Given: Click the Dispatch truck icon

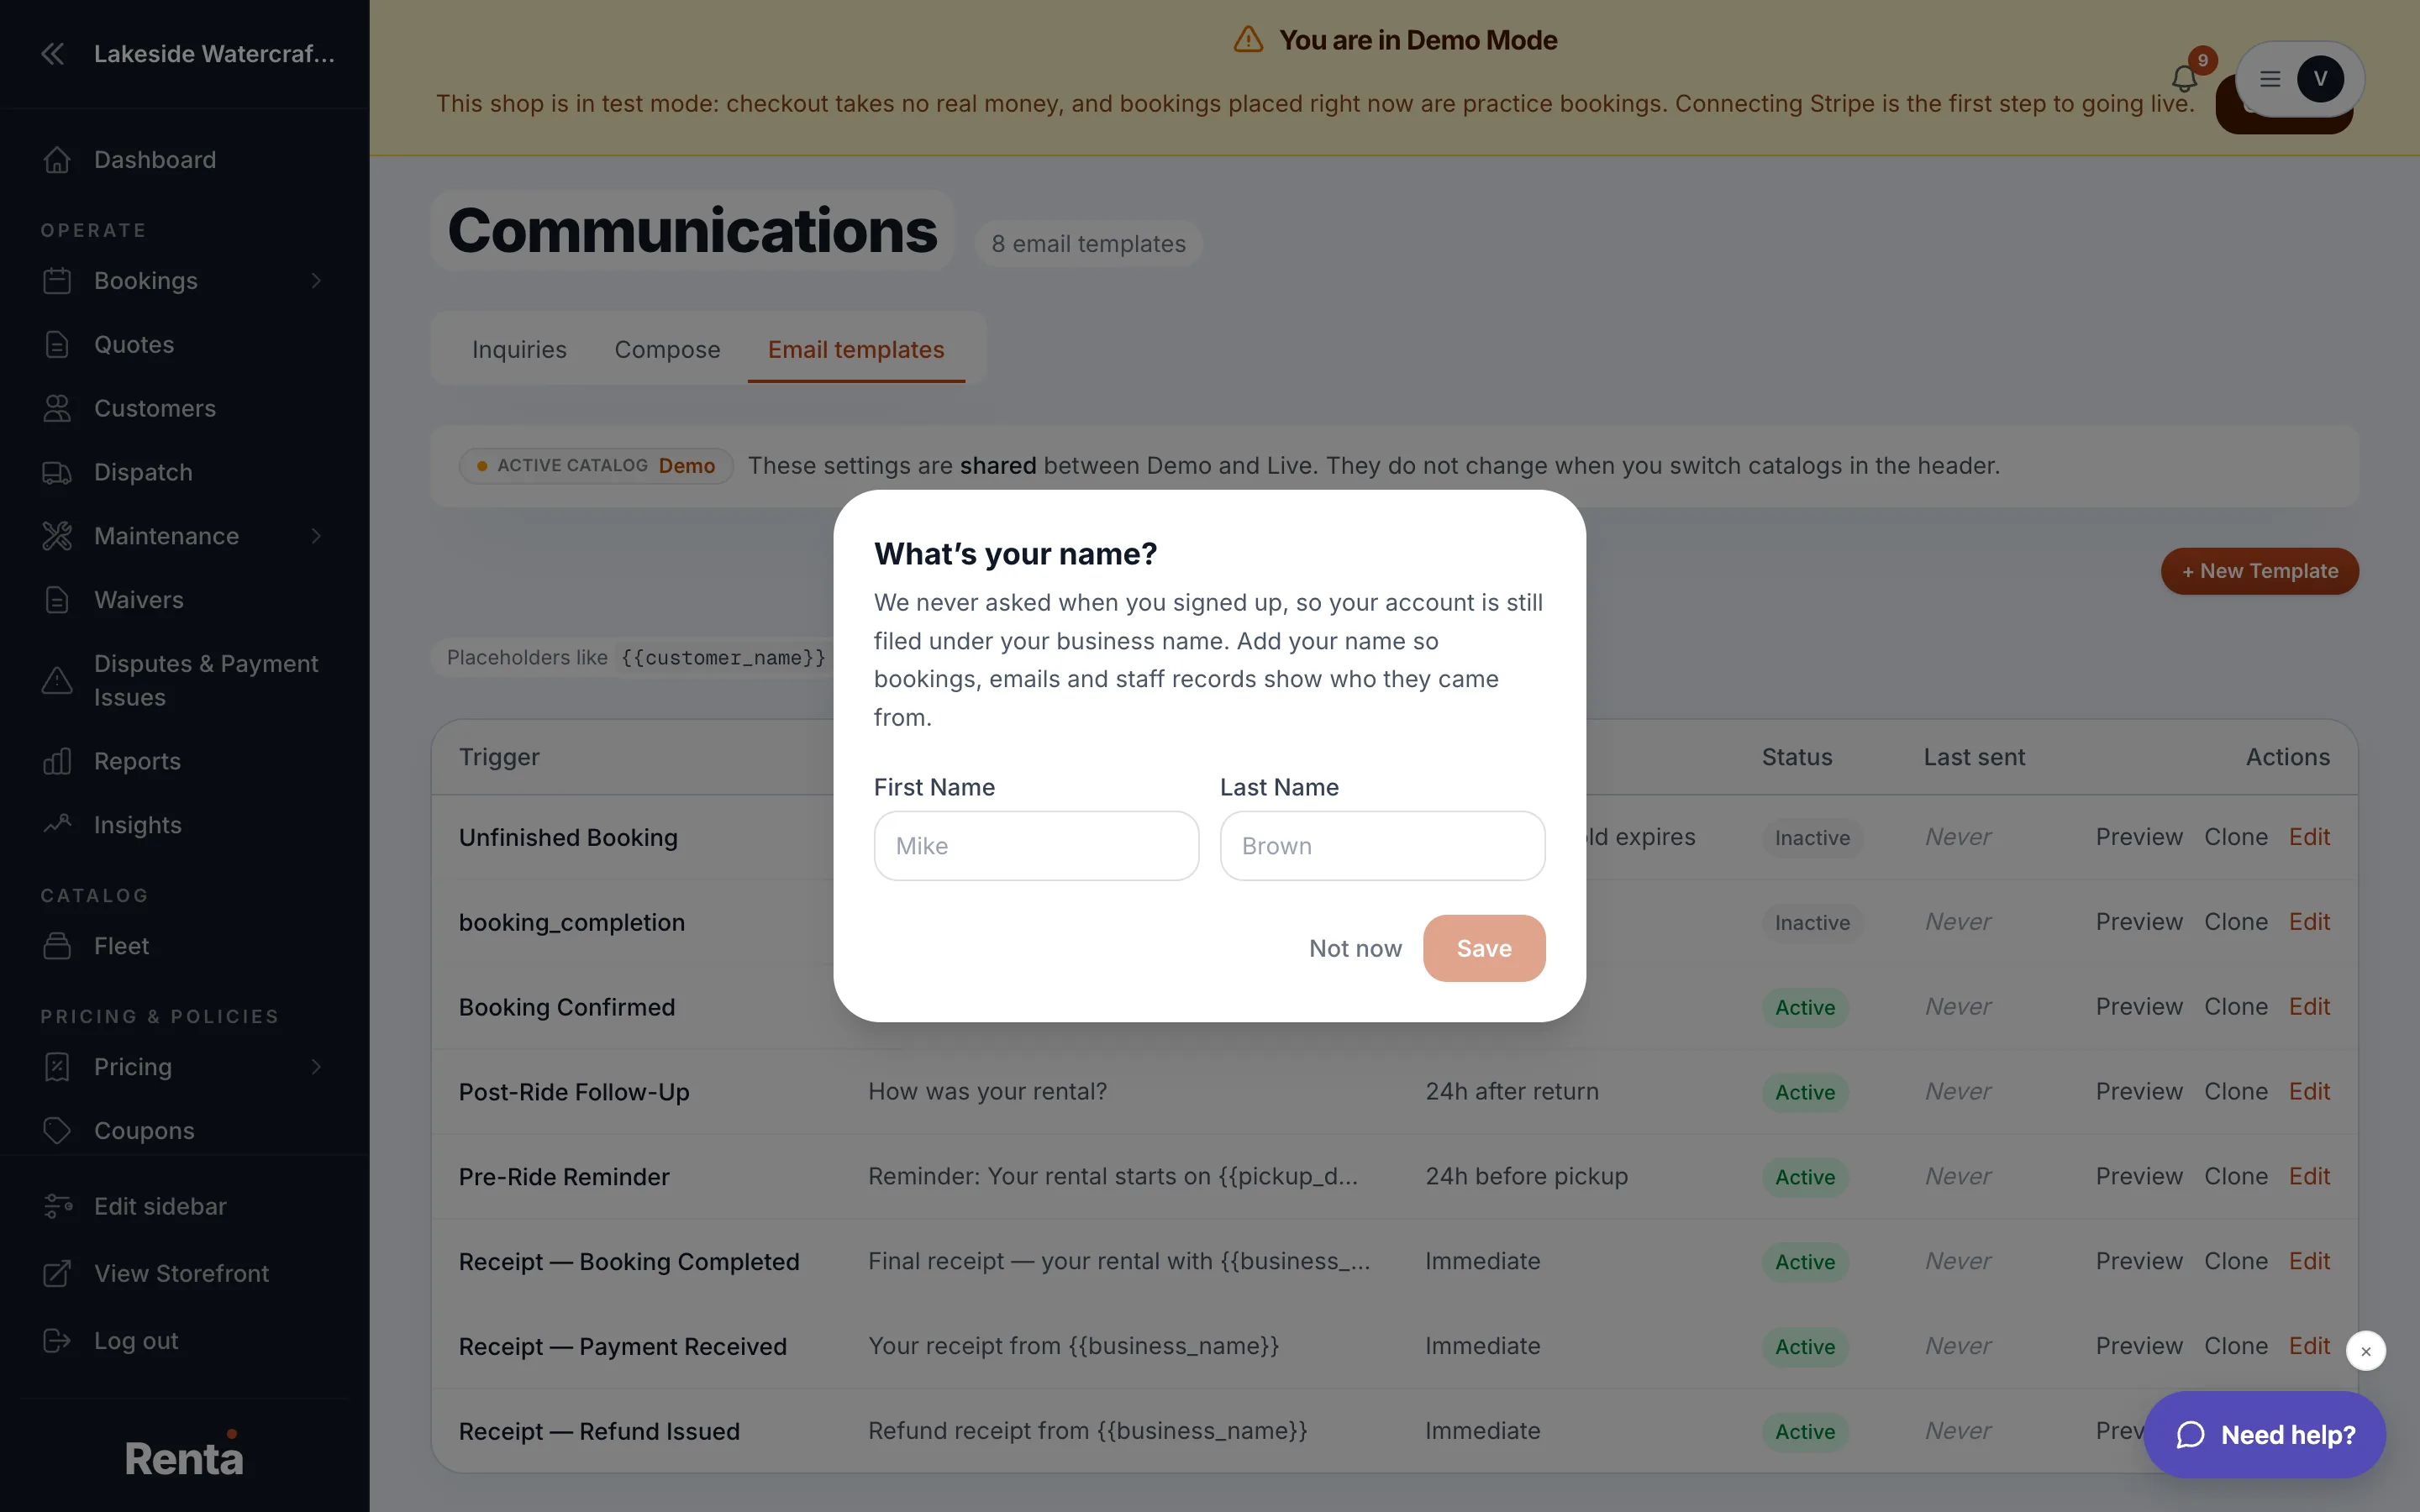Looking at the screenshot, I should click(x=57, y=473).
